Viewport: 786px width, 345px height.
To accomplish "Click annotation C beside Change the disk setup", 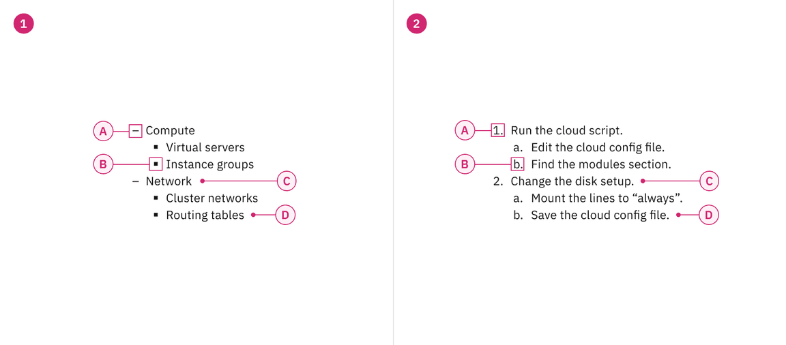I will click(x=710, y=181).
